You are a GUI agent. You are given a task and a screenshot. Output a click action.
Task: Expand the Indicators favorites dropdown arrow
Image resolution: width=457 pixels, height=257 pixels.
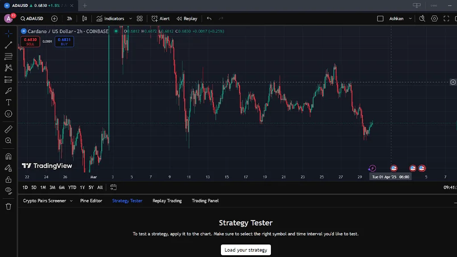[x=130, y=19]
